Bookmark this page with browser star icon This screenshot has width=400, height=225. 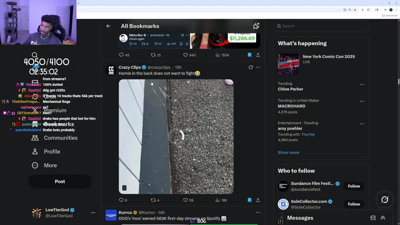coord(355,10)
